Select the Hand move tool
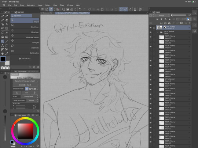This screenshot has width=198, height=148. click(3, 53)
